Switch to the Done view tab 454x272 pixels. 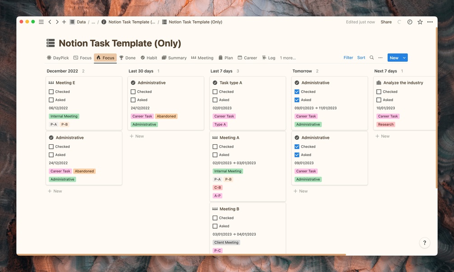(127, 58)
